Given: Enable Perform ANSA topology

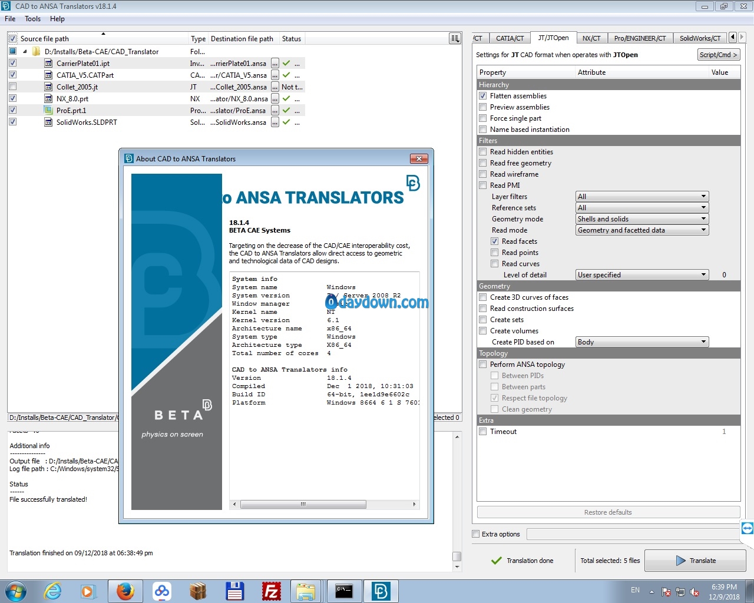Looking at the screenshot, I should click(x=483, y=365).
